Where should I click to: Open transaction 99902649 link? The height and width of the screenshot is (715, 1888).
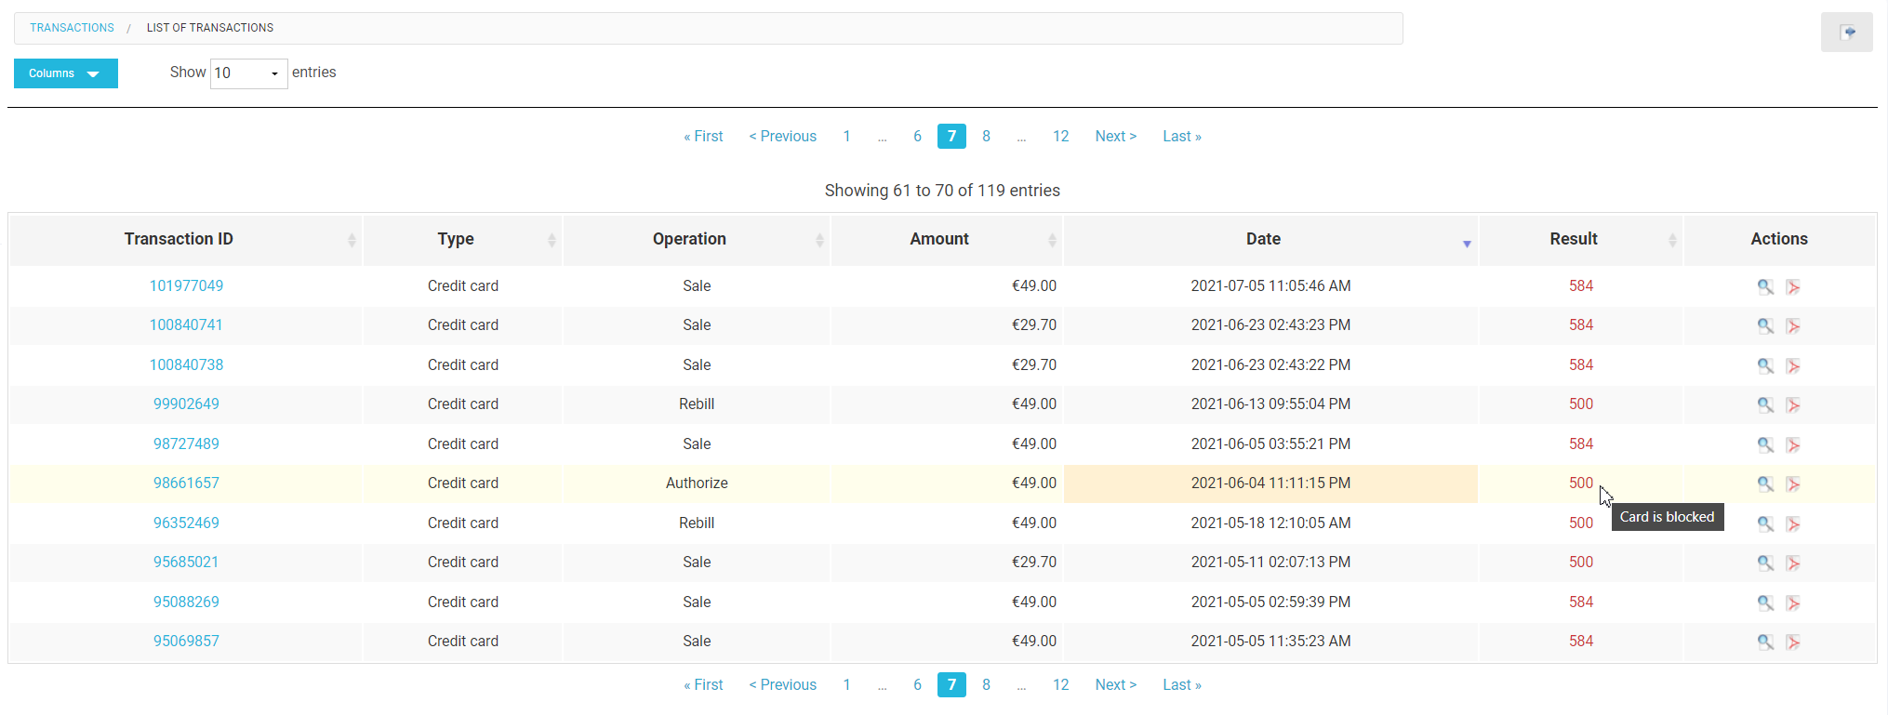tap(186, 404)
